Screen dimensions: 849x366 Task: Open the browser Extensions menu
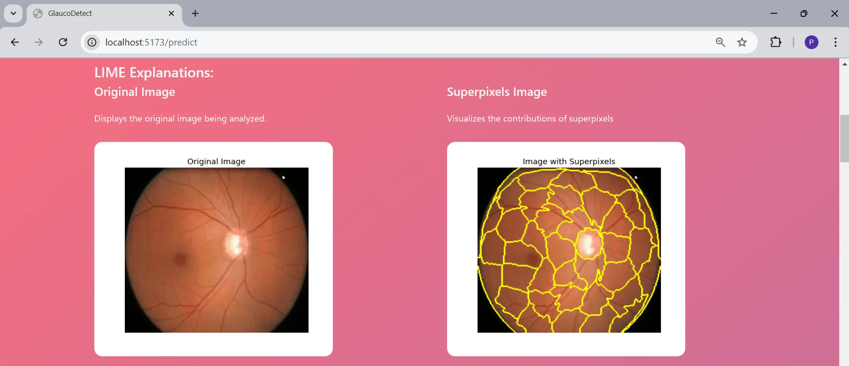pos(776,42)
